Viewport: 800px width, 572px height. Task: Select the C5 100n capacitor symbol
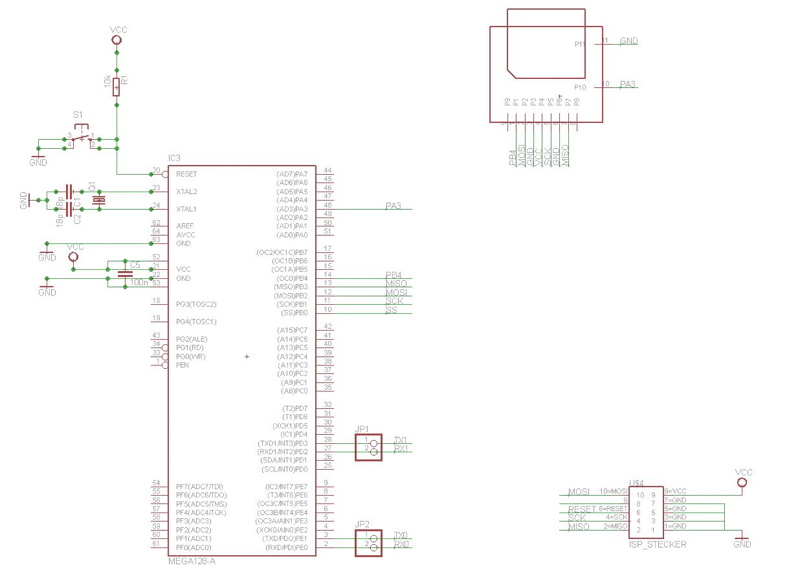[126, 274]
